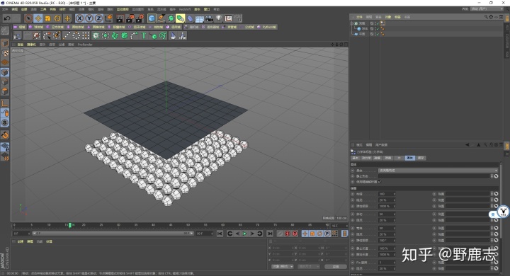Add a Cube primitive object
Viewport: 510px width, 276px height.
pyautogui.click(x=152, y=18)
